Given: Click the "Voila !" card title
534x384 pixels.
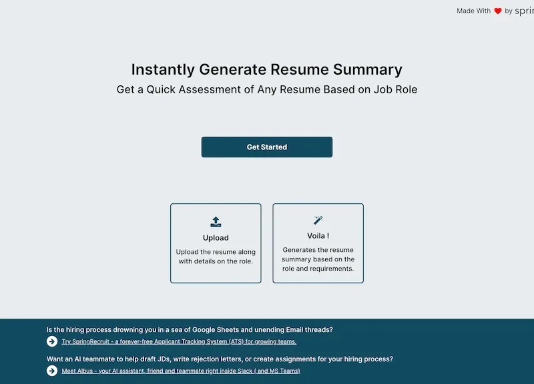Looking at the screenshot, I should point(318,235).
